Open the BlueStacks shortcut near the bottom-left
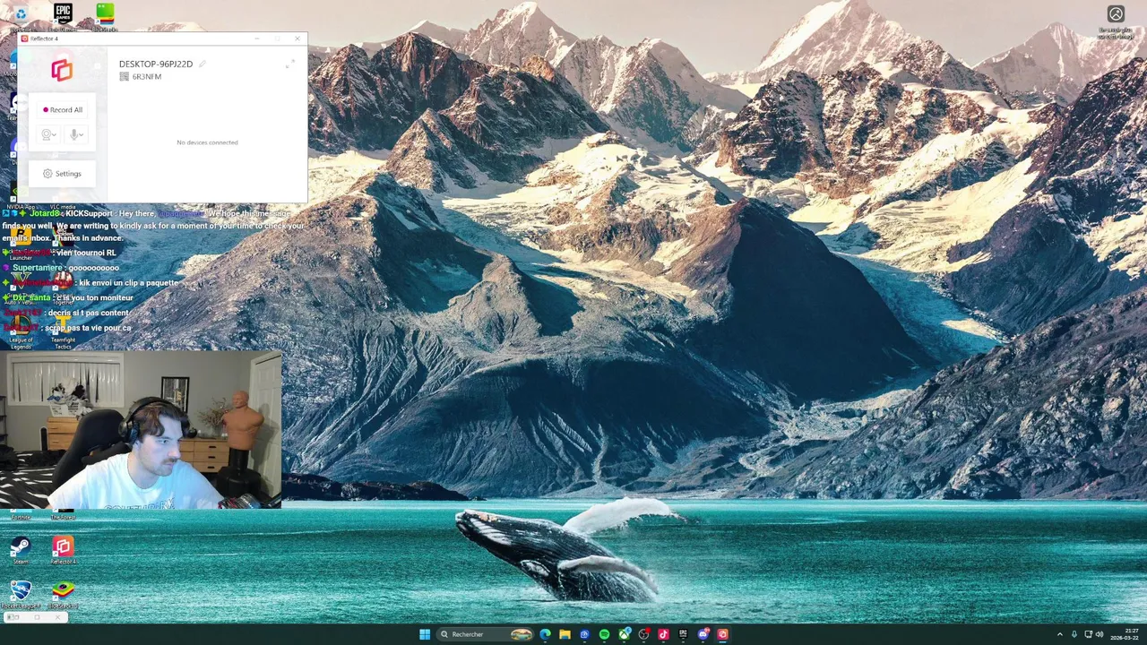1147x645 pixels. coord(63,593)
